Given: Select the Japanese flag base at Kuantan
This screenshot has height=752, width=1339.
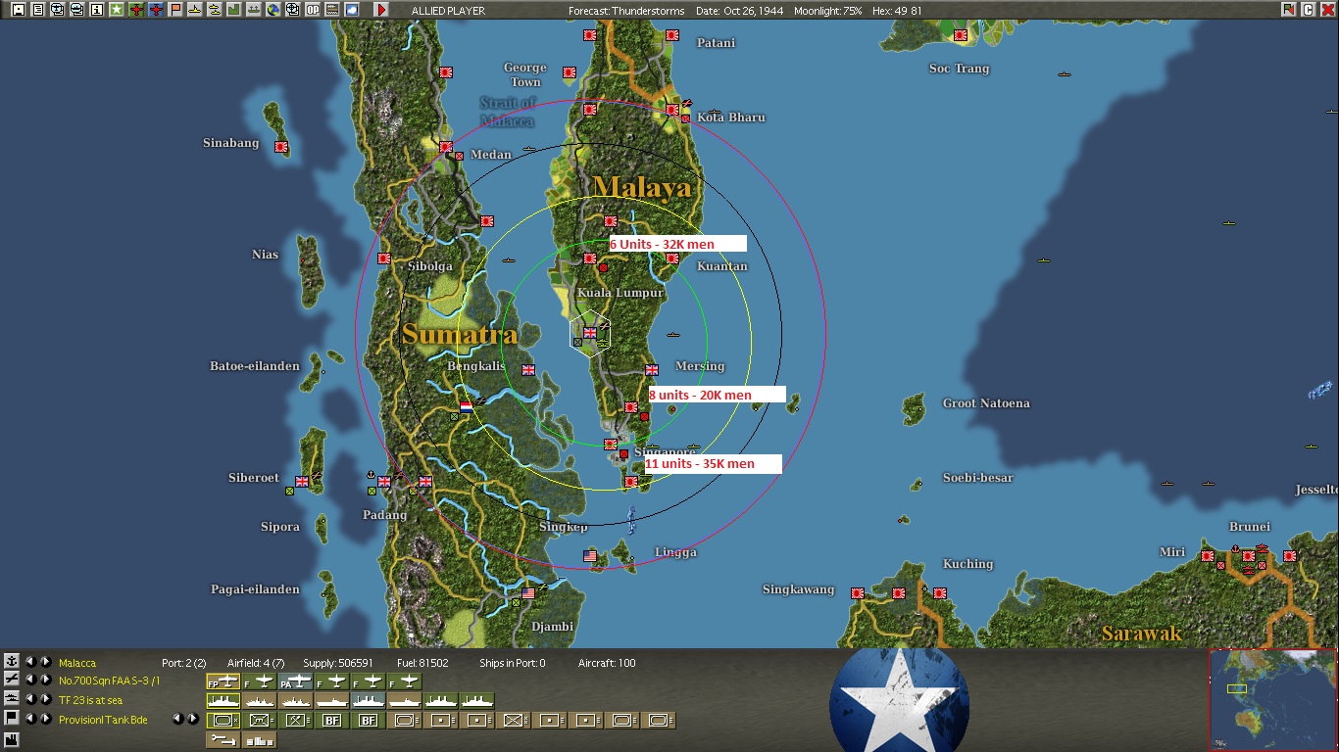Looking at the screenshot, I should tap(673, 258).
